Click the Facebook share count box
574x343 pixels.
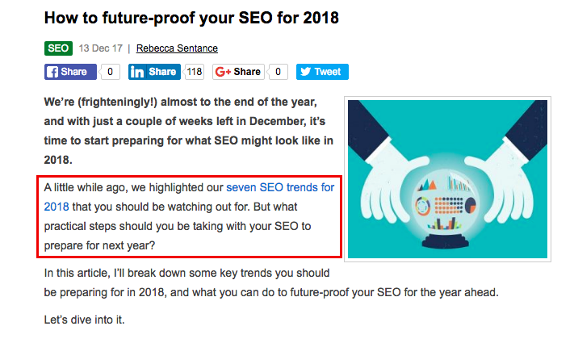point(111,72)
